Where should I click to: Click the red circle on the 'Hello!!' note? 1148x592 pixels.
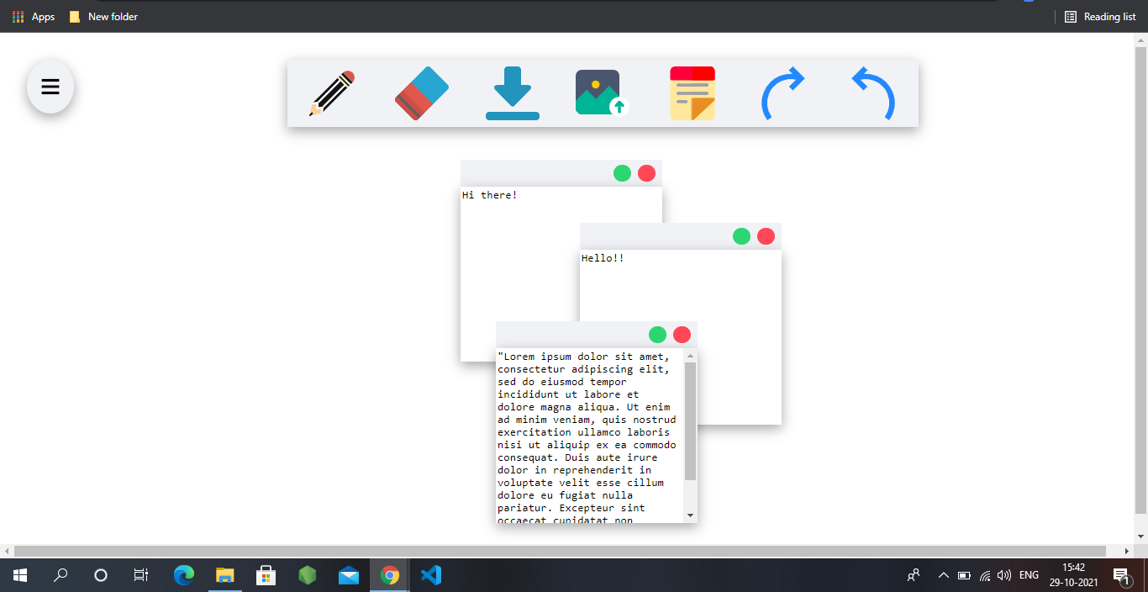click(x=766, y=236)
